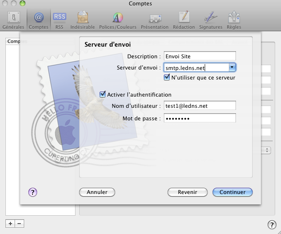Click the Annuler button
The image size is (281, 234).
pyautogui.click(x=97, y=192)
